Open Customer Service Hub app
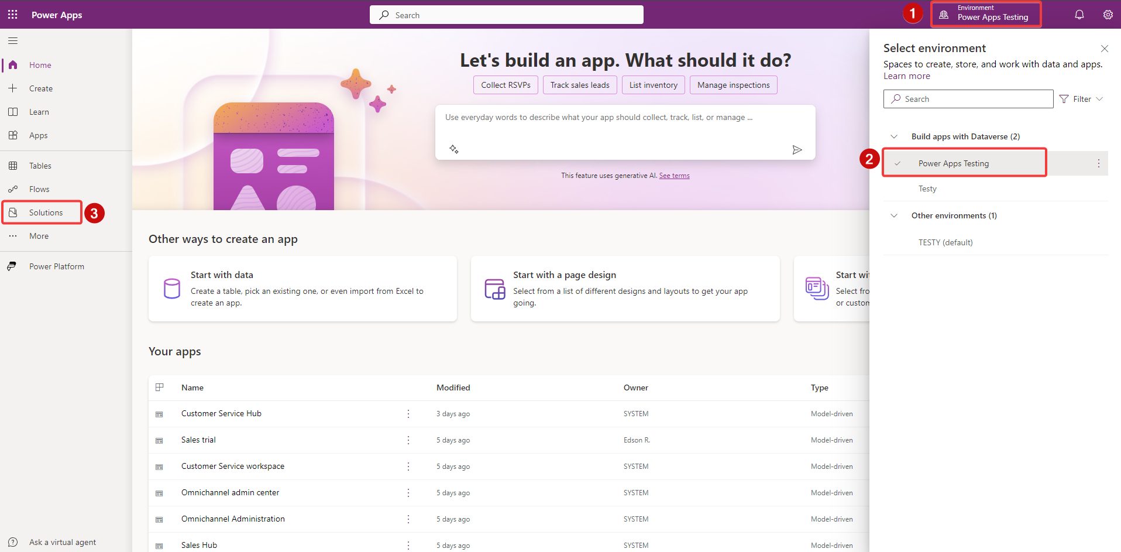The height and width of the screenshot is (552, 1121). pyautogui.click(x=221, y=413)
